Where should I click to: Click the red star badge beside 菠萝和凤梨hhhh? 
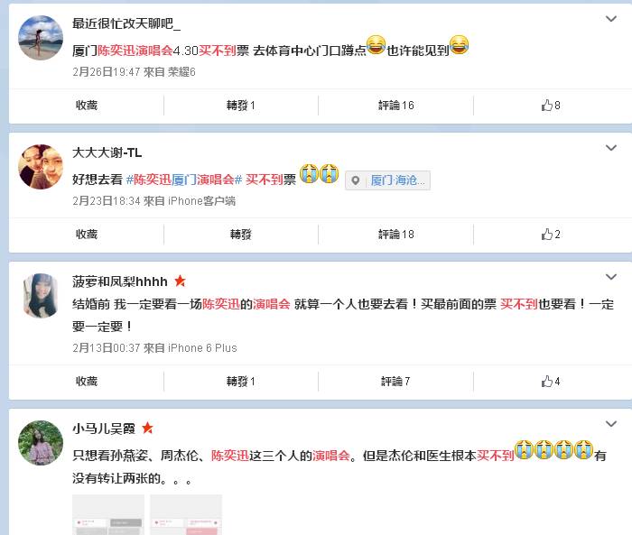tap(180, 281)
